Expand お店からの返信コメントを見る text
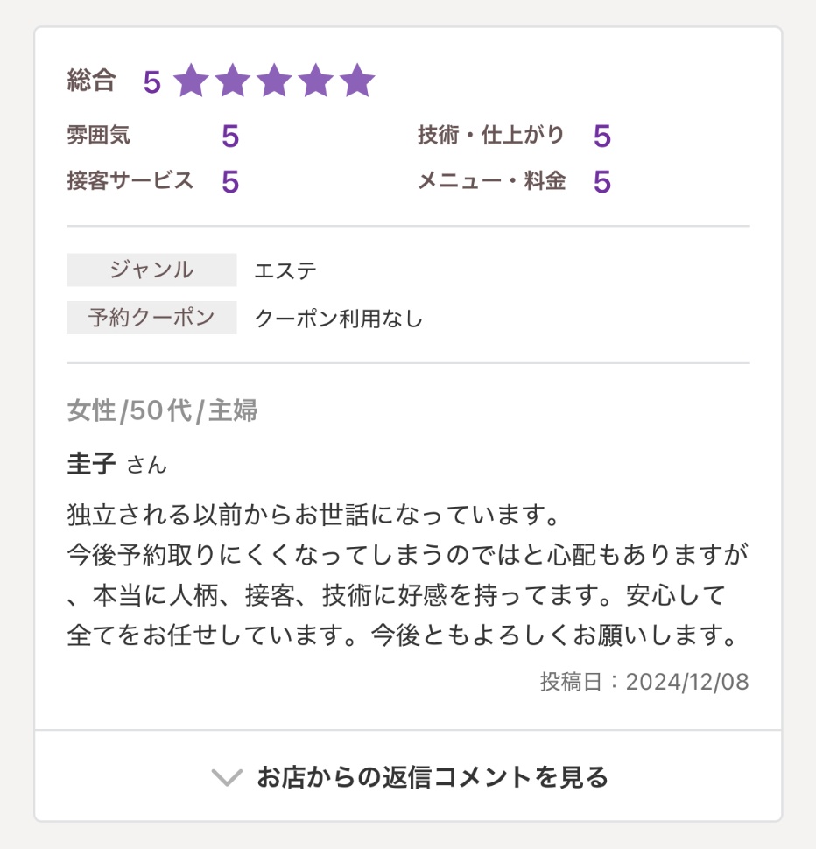The image size is (816, 849). (x=432, y=777)
